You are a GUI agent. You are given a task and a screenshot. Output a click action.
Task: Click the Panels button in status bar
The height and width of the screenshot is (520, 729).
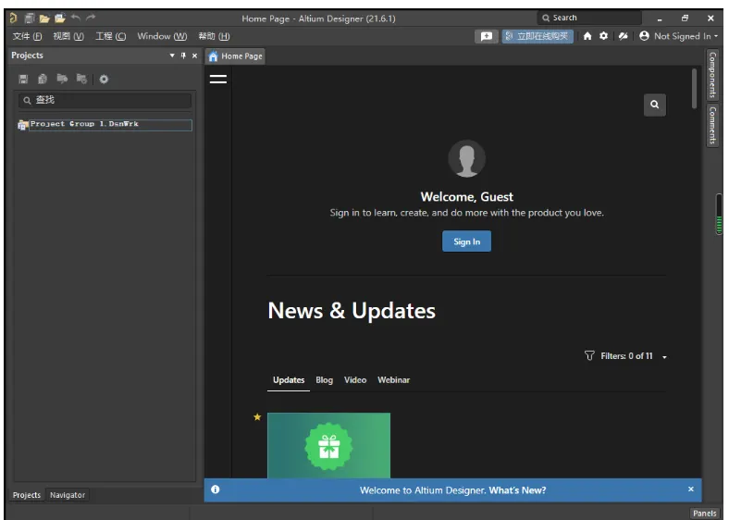tap(704, 513)
